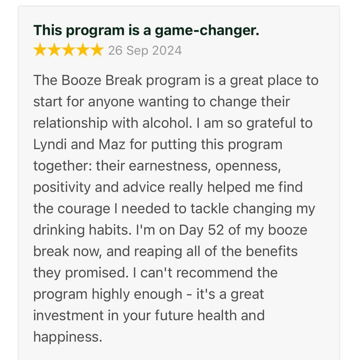Click the words 'Booze Break' in the review
The image size is (358, 360).
102,80
